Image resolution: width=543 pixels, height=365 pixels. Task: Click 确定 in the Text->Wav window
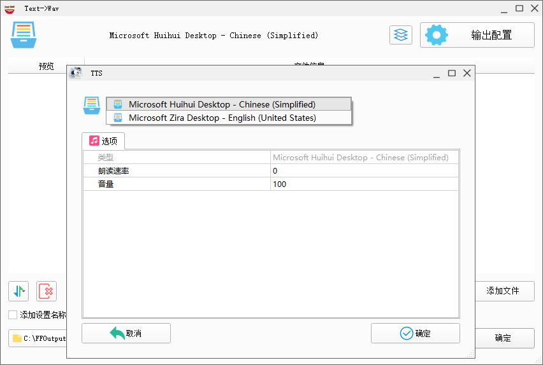[x=504, y=338]
